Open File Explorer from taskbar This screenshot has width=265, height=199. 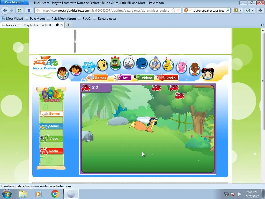coord(23,194)
